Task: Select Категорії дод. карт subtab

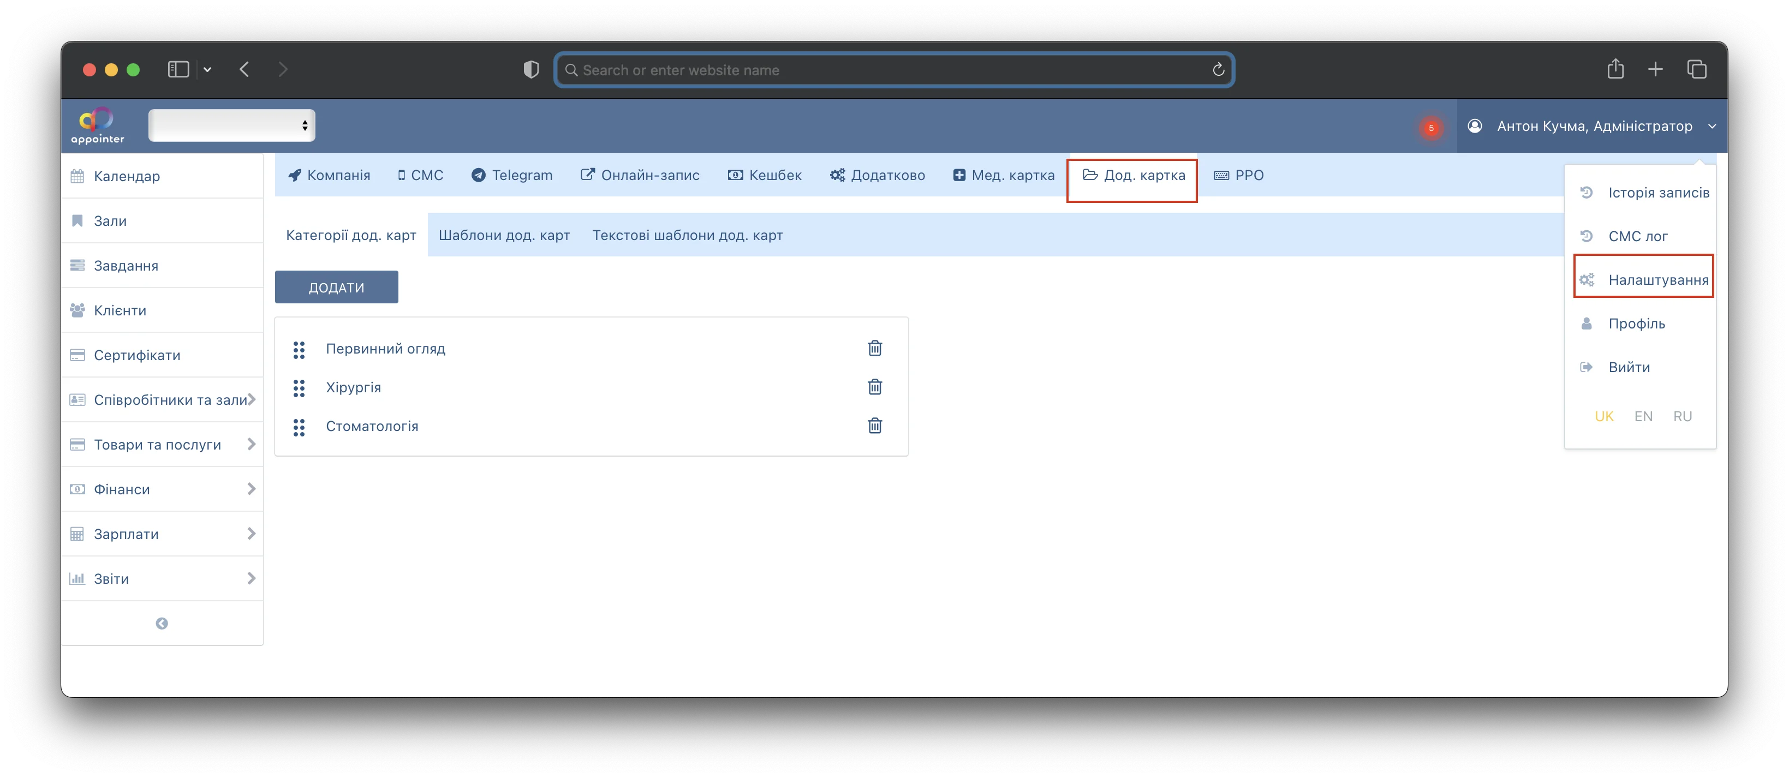Action: coord(351,235)
